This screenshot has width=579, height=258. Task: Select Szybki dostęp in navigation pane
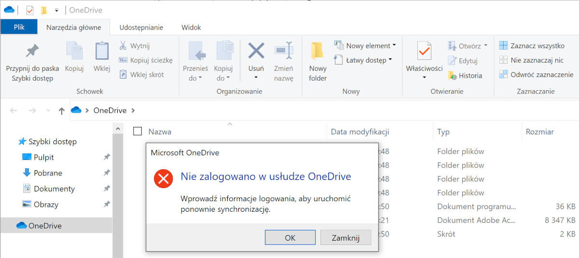(x=47, y=142)
